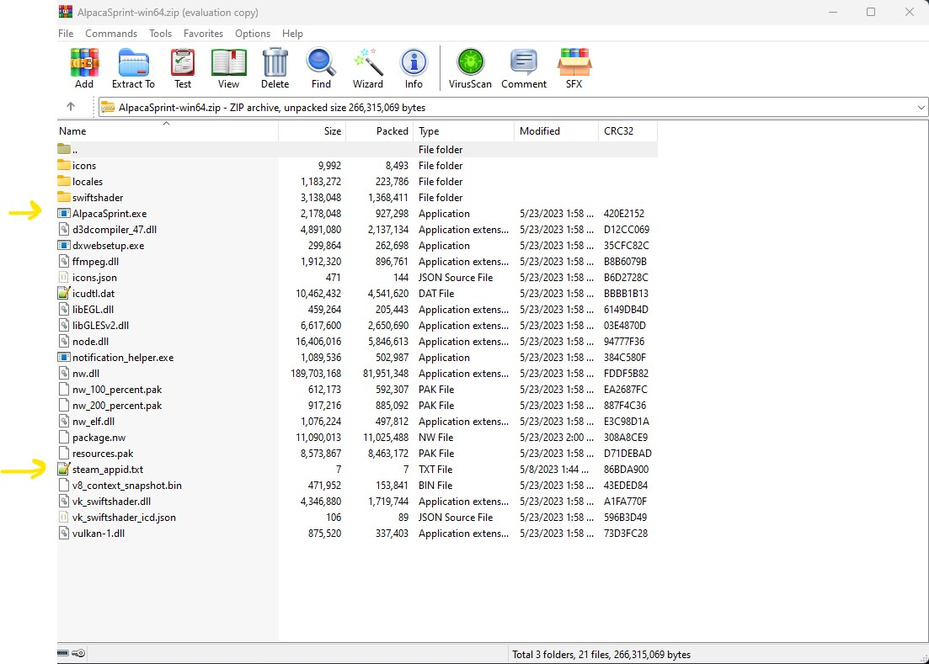The height and width of the screenshot is (664, 929).
Task: Click the steam_appid.txt file icon
Action: 64,469
